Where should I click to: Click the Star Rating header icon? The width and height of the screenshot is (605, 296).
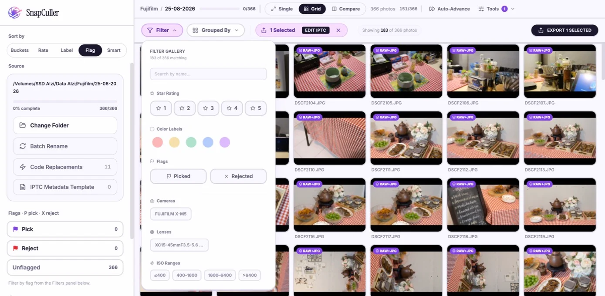(x=152, y=93)
